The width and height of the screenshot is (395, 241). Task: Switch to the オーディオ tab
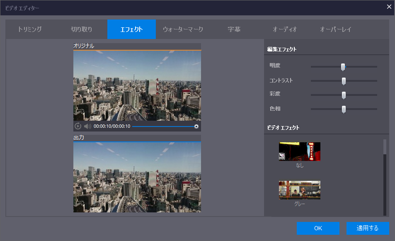(x=285, y=29)
